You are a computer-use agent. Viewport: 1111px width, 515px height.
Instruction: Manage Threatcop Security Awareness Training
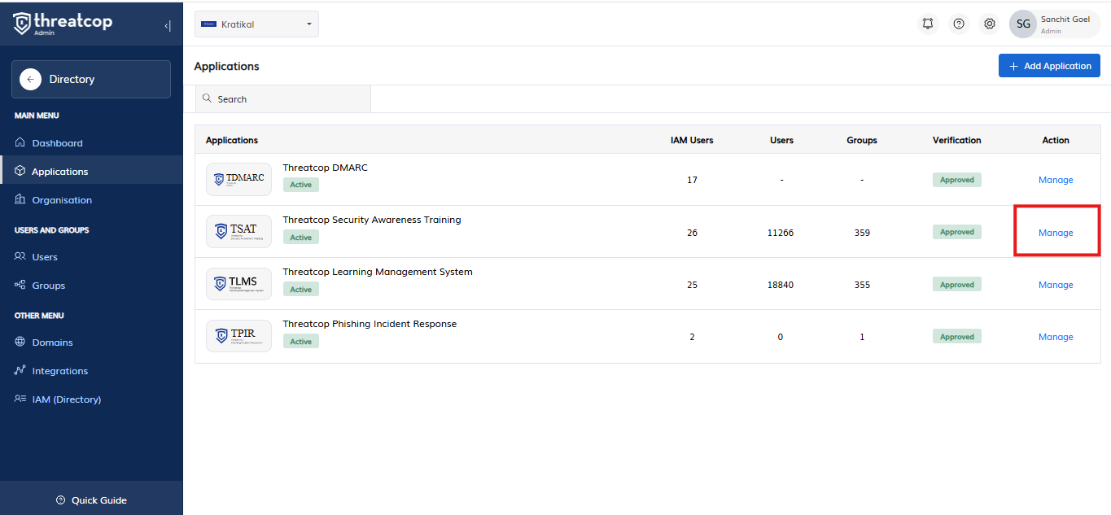pos(1056,233)
